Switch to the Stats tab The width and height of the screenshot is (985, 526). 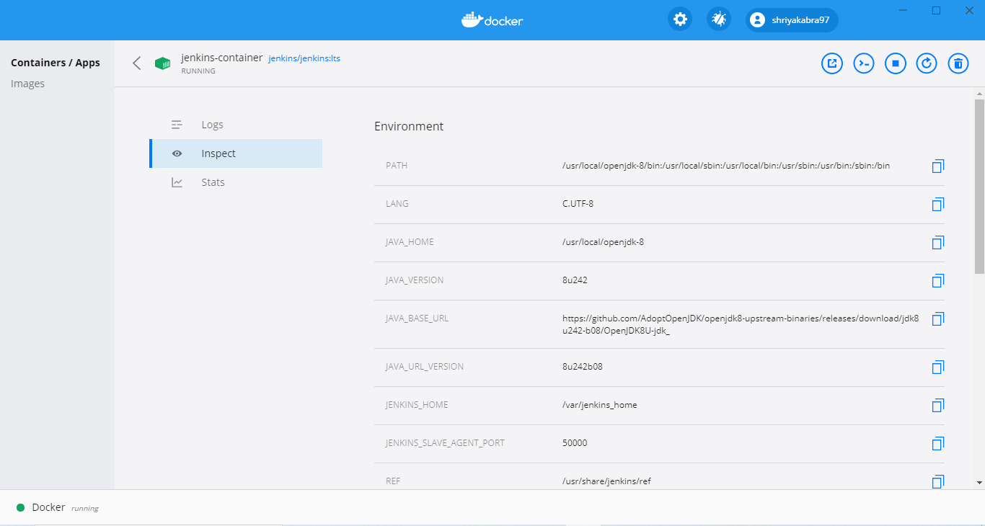click(213, 182)
